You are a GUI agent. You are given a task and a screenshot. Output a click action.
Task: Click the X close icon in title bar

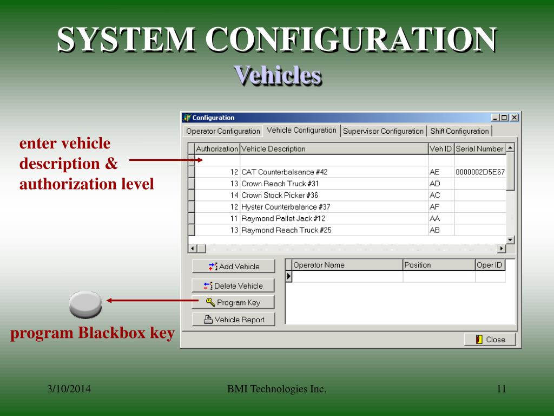(x=514, y=118)
